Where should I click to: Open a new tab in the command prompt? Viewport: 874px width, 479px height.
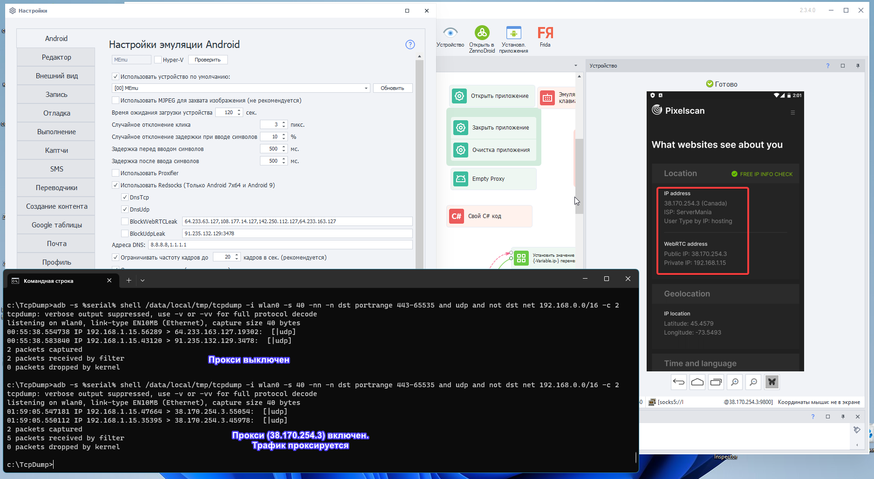129,280
